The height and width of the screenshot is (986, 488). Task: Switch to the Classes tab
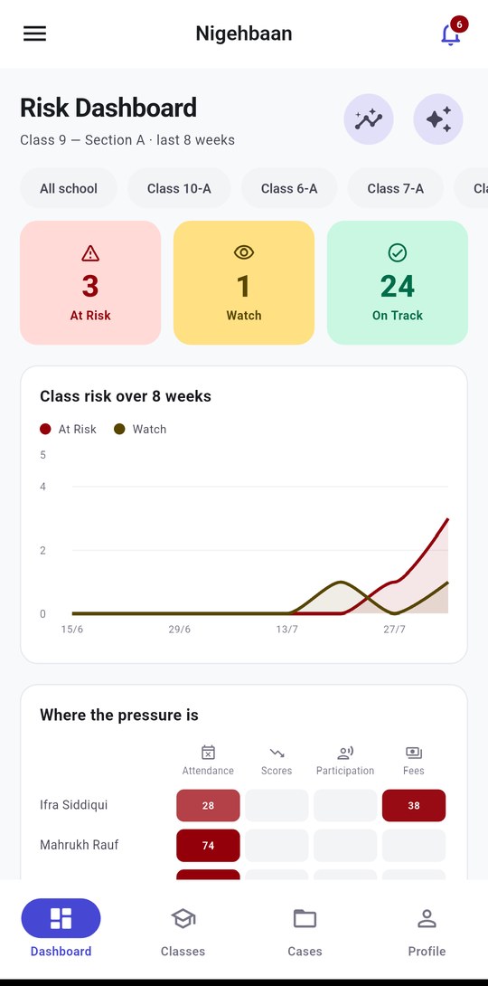pos(183,929)
